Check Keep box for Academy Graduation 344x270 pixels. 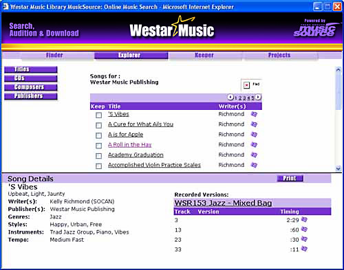click(x=98, y=156)
